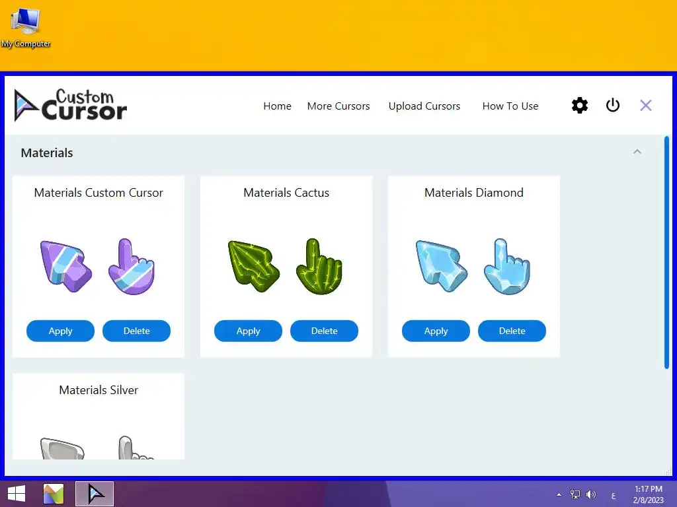The height and width of the screenshot is (507, 677).
Task: Click the Materials Diamond title
Action: 474,193
